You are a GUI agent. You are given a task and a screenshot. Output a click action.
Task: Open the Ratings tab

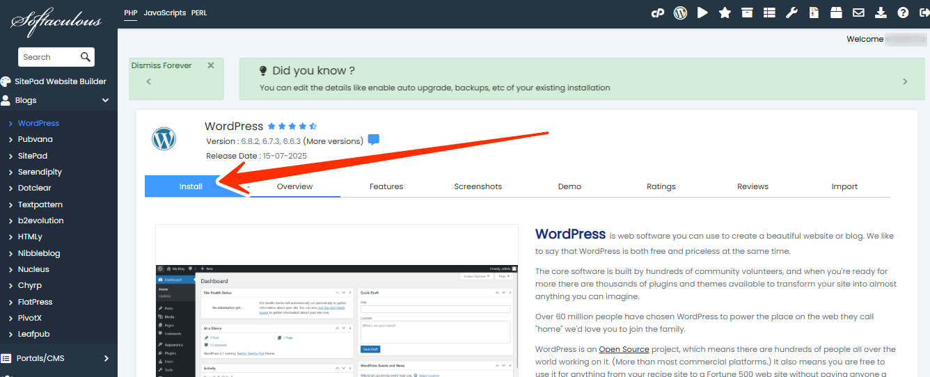(x=661, y=186)
